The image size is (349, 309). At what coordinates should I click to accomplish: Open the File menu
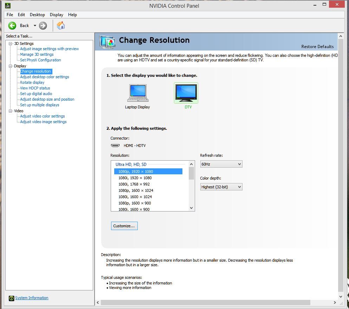[10, 15]
